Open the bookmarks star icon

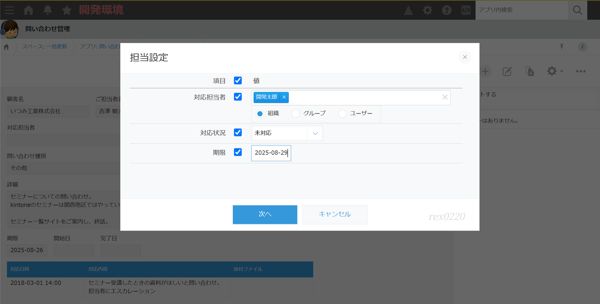(x=66, y=10)
